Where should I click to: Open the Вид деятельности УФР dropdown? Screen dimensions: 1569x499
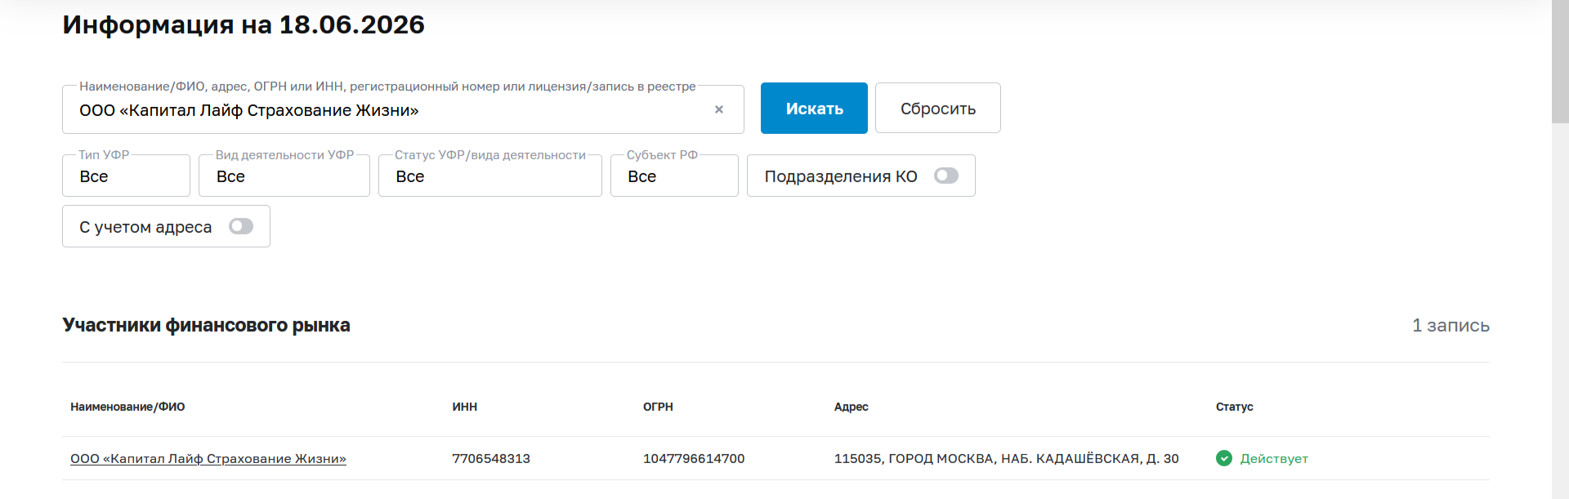tap(284, 176)
